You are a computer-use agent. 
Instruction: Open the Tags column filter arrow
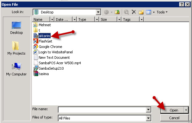[x=142, y=19]
